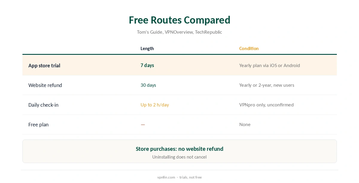This screenshot has width=359, height=183.
Task: Select the 'Free plan' row label
Action: [38, 125]
